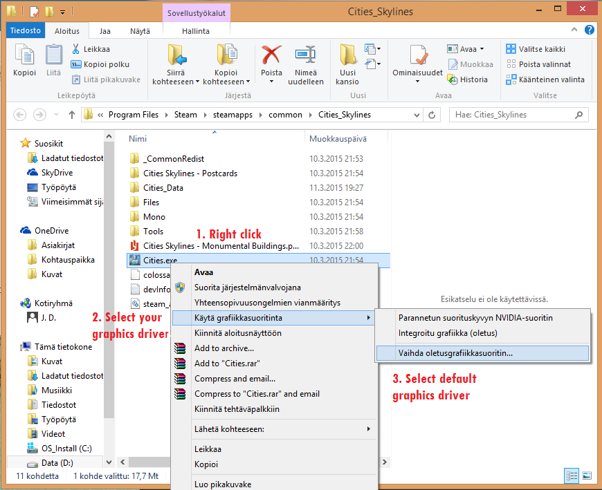602x490 pixels.
Task: Click the refresh button beside address bar
Action: pyautogui.click(x=432, y=115)
